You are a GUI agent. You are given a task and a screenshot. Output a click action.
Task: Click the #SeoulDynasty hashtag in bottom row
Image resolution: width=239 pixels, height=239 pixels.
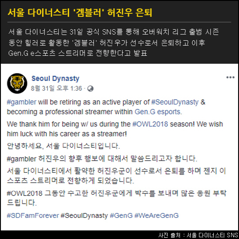click(84, 216)
